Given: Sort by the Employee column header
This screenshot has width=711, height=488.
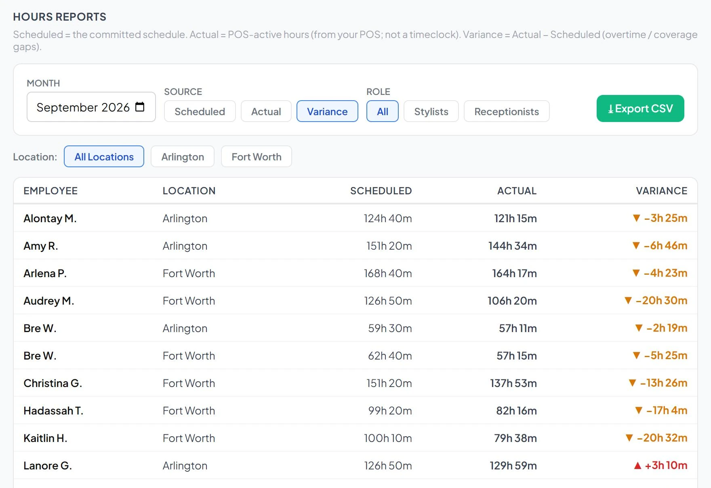Looking at the screenshot, I should tap(50, 191).
